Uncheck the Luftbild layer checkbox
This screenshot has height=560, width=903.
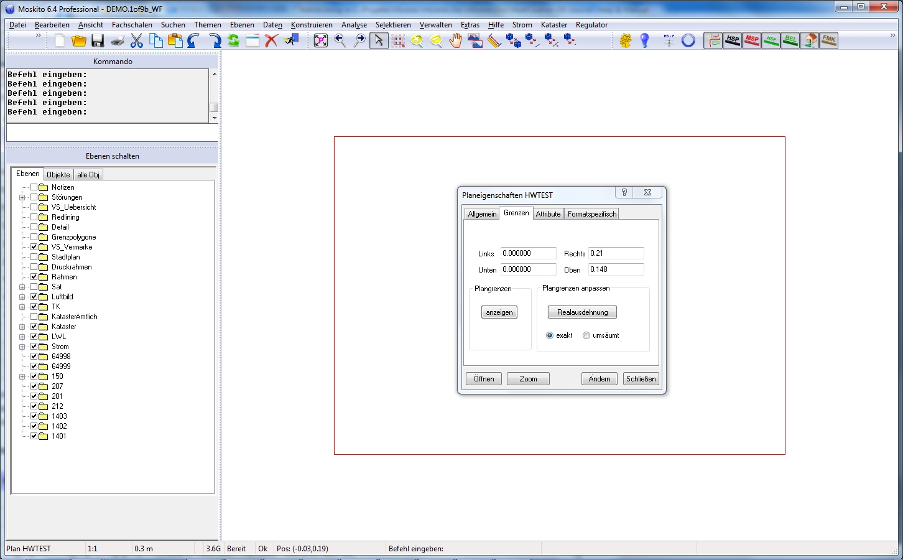point(34,297)
